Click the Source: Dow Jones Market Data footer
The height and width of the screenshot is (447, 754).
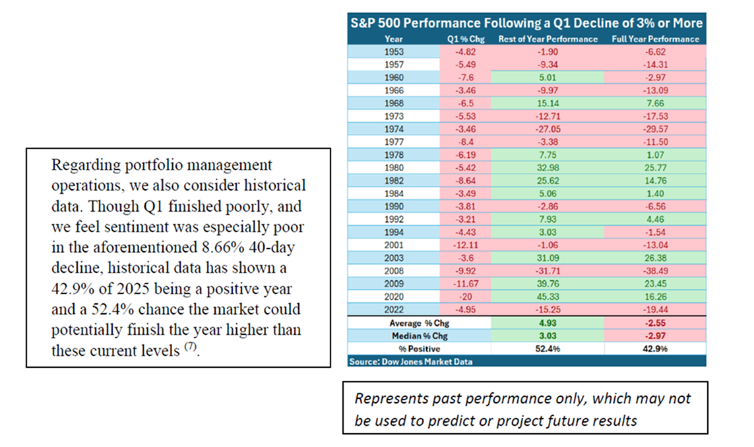411,361
